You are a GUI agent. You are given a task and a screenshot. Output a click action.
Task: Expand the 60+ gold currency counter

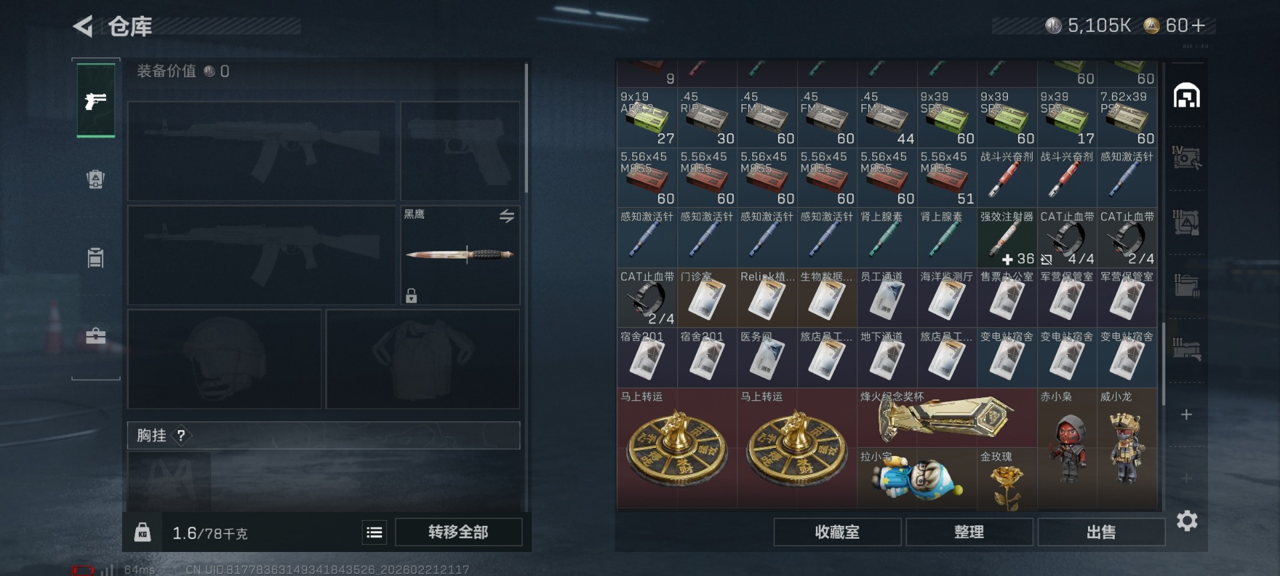[x=1179, y=26]
